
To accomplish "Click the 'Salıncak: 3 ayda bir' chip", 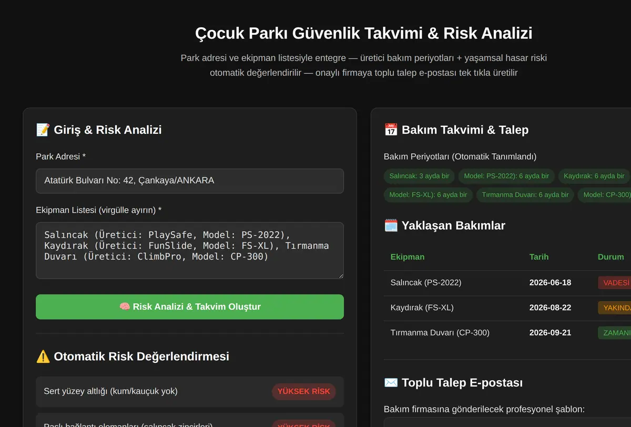I will click(419, 176).
